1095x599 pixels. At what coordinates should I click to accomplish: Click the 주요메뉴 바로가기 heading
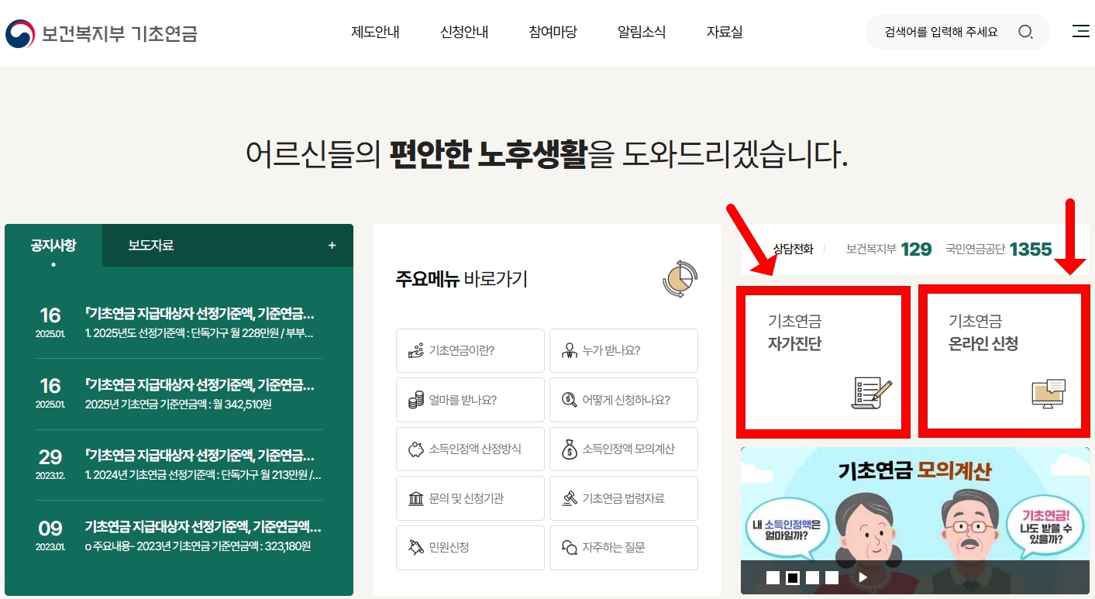[462, 279]
